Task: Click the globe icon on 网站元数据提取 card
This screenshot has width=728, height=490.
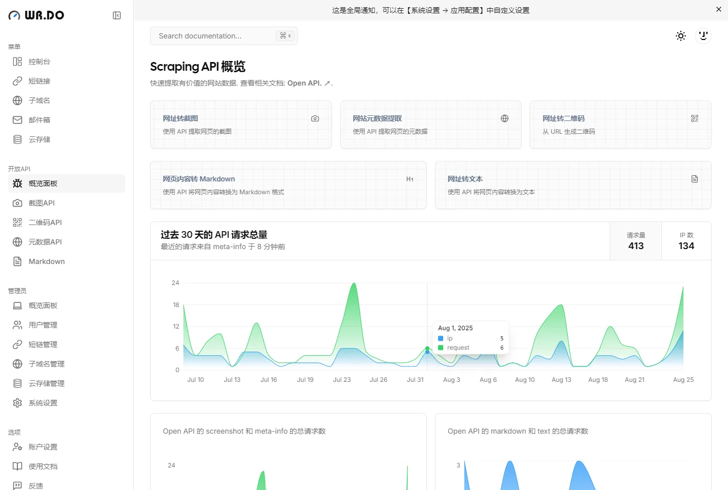Action: coord(505,118)
